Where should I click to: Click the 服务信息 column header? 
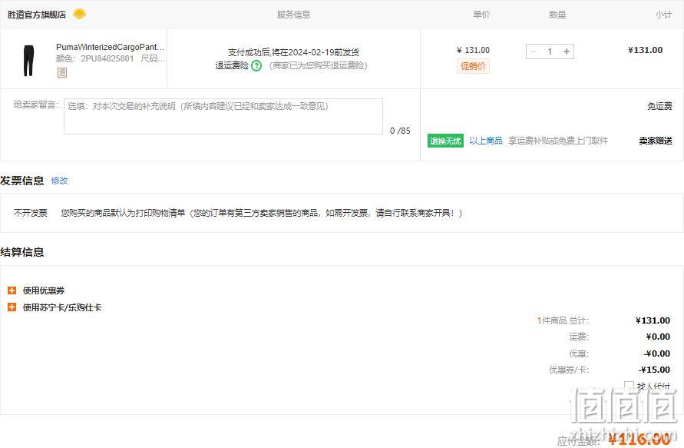click(293, 15)
